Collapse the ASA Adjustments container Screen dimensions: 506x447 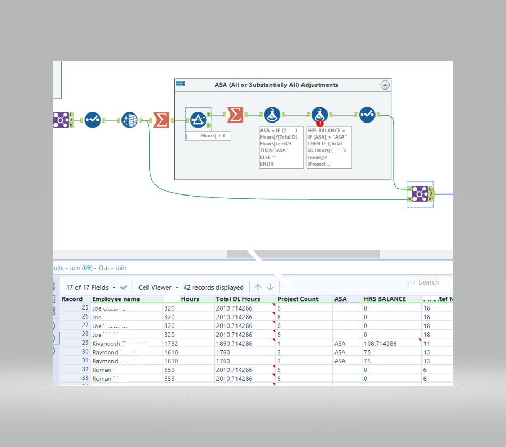coord(385,85)
